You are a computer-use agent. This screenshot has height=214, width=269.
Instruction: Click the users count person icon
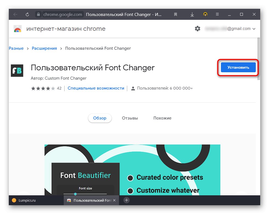pos(133,88)
